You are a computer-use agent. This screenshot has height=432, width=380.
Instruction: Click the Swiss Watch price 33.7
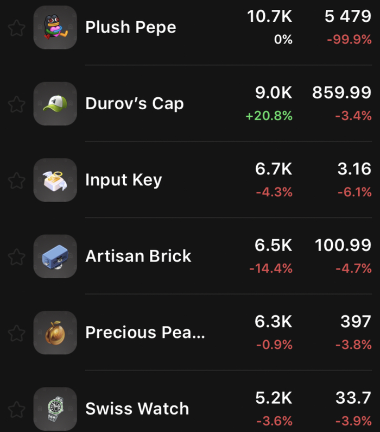(353, 398)
